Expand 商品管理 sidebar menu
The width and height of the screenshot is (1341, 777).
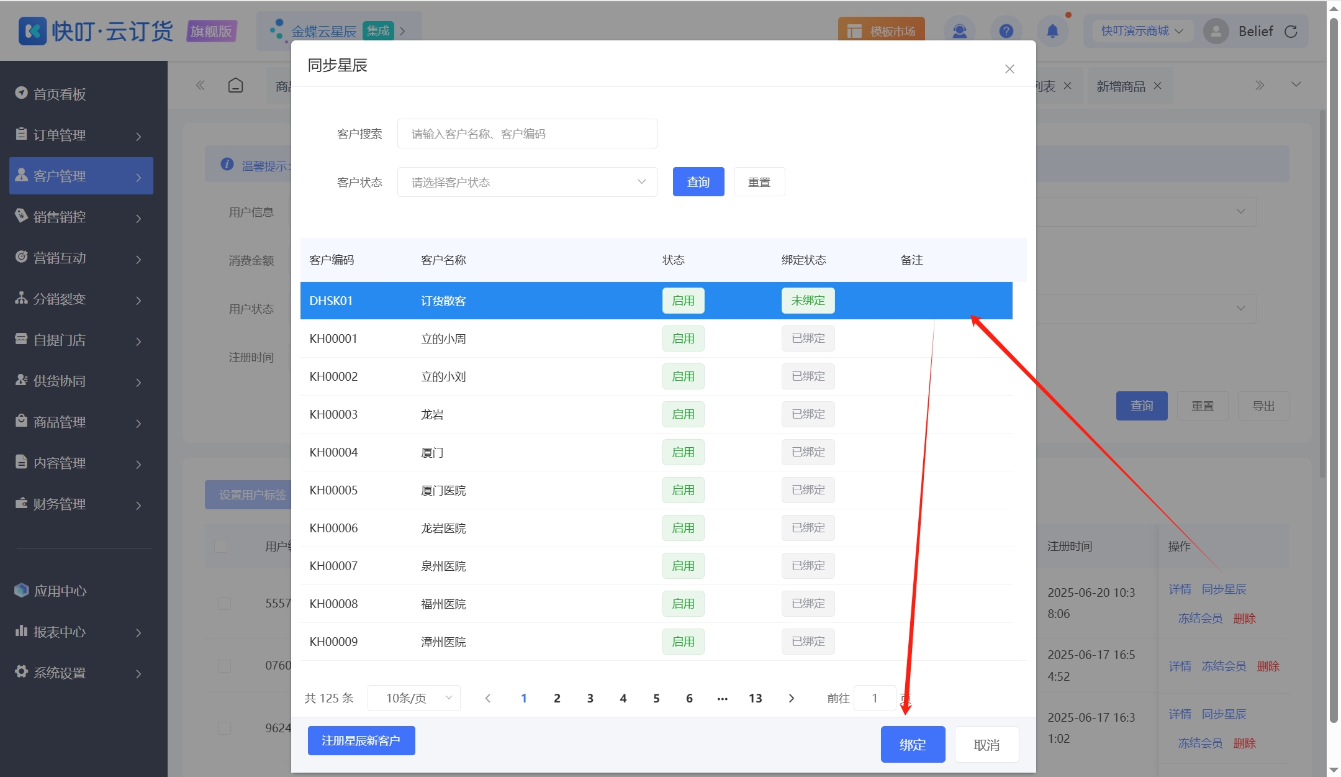(x=81, y=422)
